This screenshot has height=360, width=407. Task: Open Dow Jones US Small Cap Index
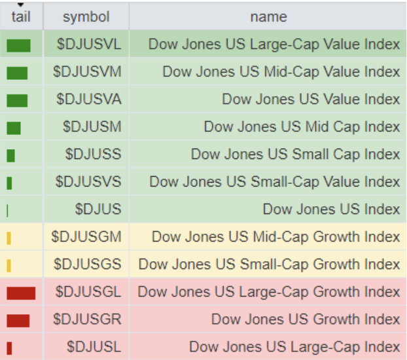tap(295, 154)
